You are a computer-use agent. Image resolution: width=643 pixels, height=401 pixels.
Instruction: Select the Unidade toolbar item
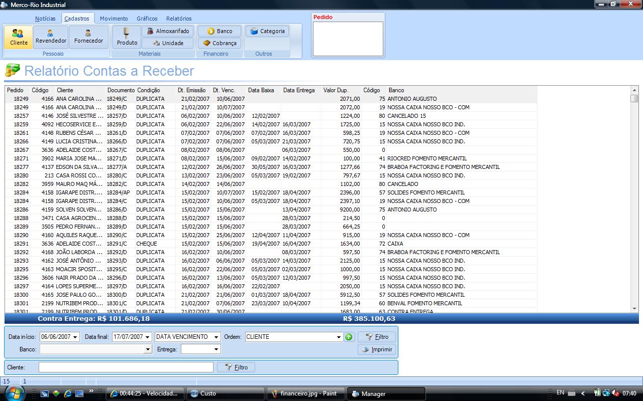pyautogui.click(x=168, y=43)
